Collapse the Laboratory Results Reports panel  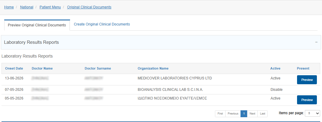click(x=316, y=42)
